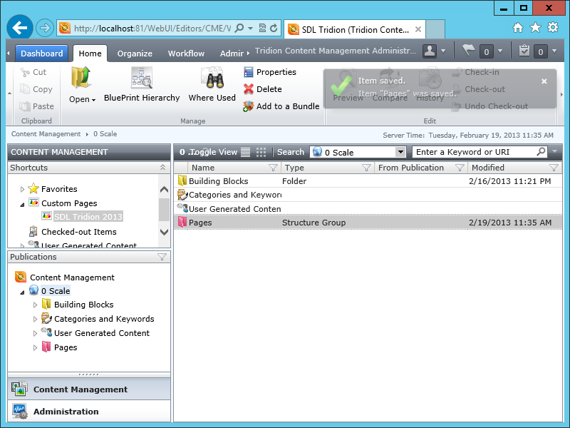Switch to thumbnail grid view icon
Image resolution: width=570 pixels, height=428 pixels.
(x=261, y=152)
